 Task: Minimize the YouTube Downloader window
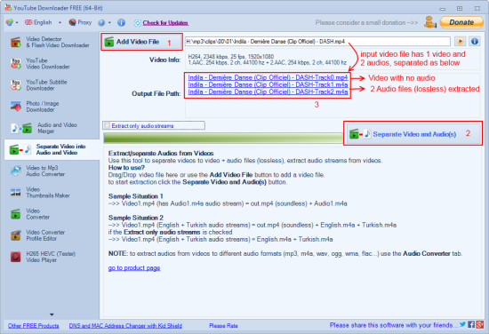[x=442, y=9]
